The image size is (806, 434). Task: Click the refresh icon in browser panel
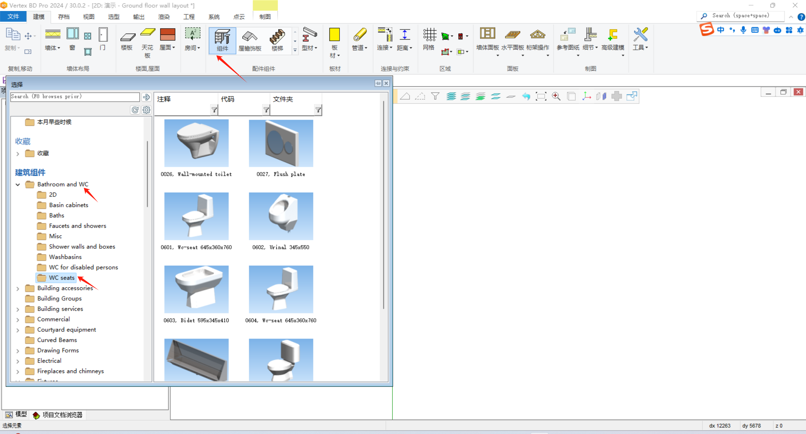click(135, 110)
